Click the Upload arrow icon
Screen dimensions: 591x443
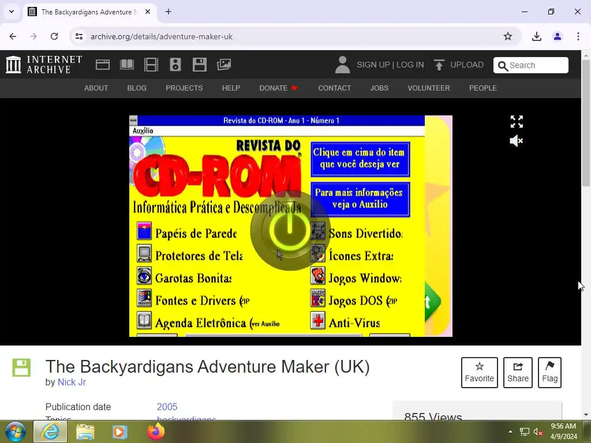pyautogui.click(x=439, y=65)
